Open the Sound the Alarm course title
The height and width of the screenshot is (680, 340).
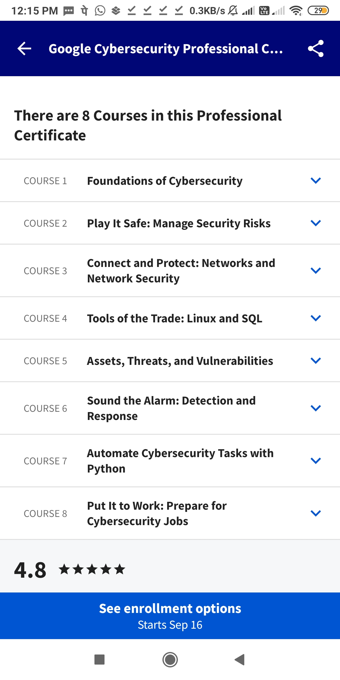(x=171, y=408)
